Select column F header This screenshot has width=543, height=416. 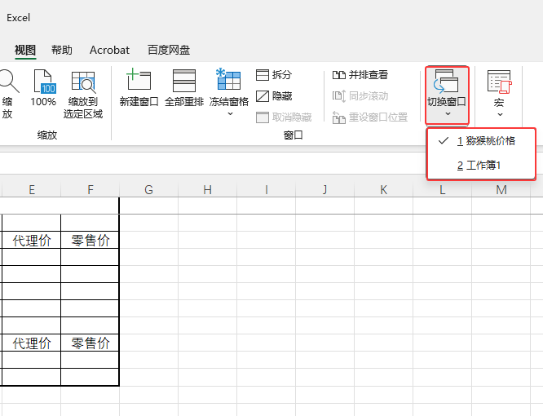coord(90,190)
